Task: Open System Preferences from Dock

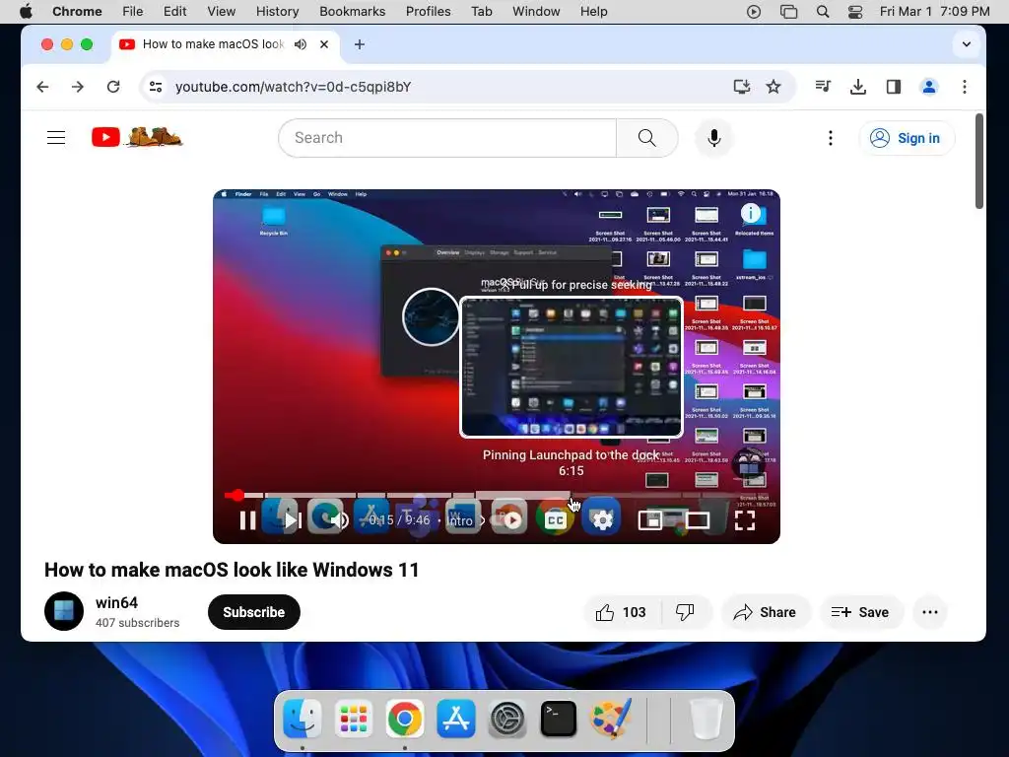Action: click(x=507, y=719)
